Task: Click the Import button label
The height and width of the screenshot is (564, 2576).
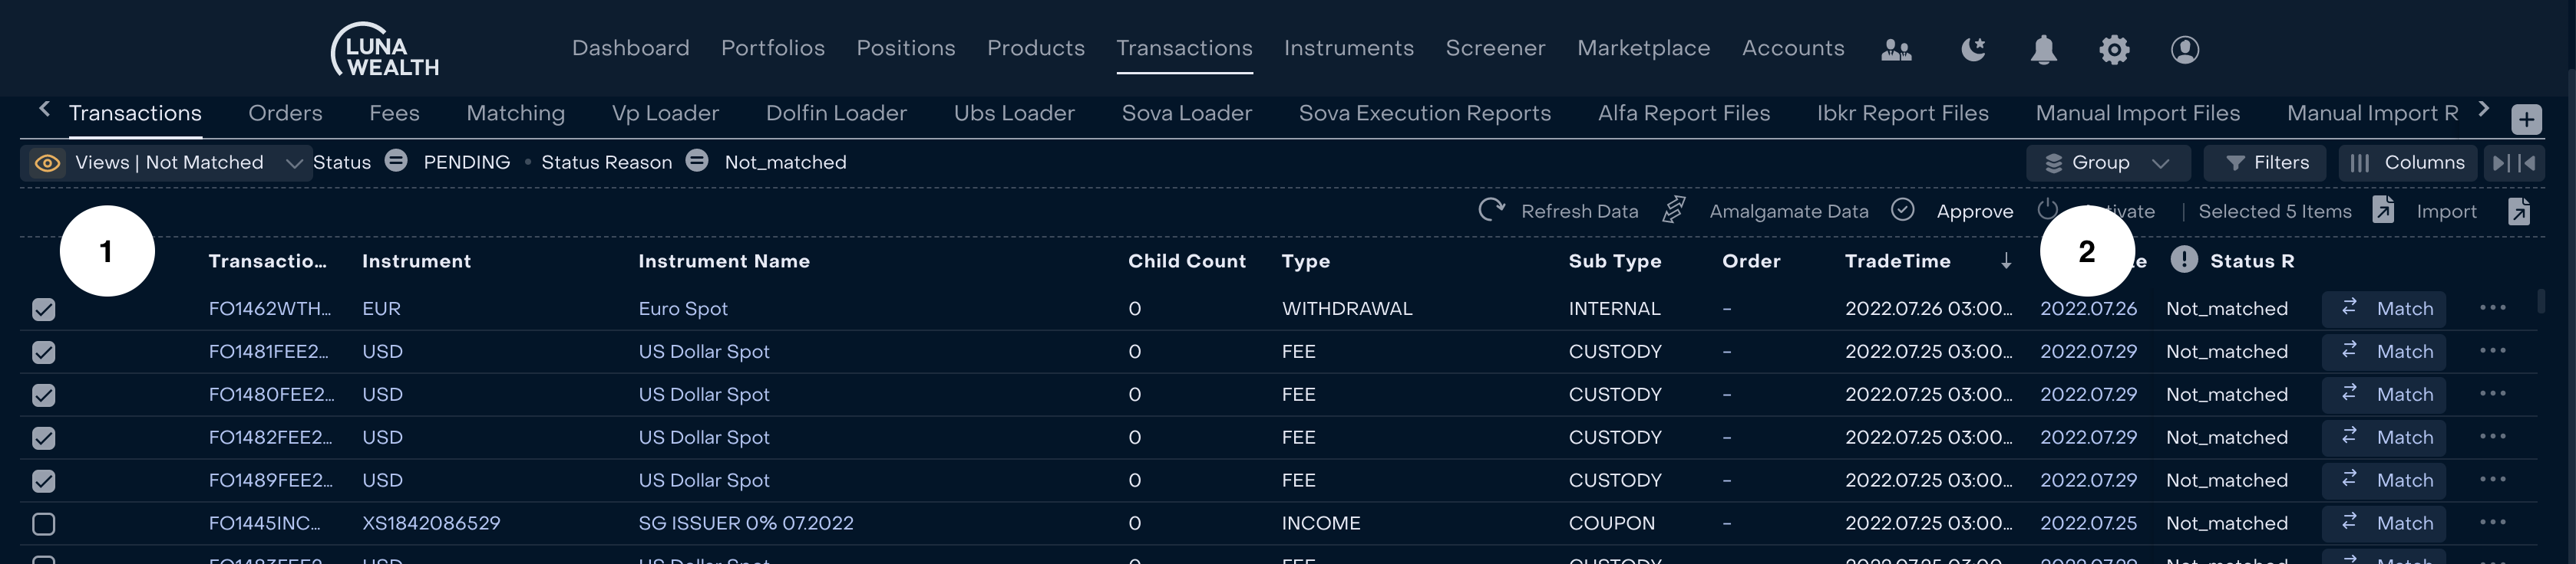Action: pyautogui.click(x=2446, y=211)
